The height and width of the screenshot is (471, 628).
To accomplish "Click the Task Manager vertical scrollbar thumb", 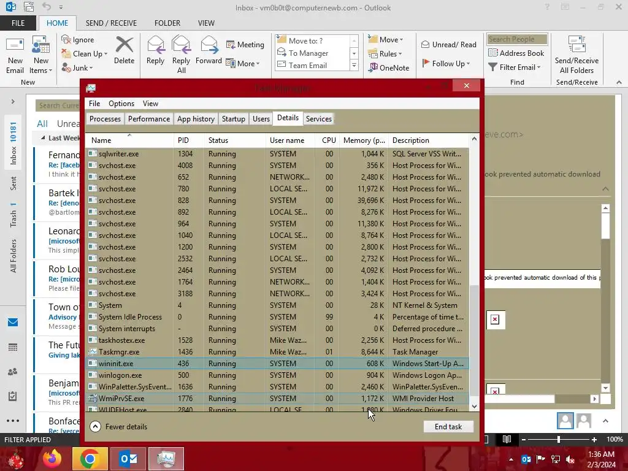I will point(474,340).
